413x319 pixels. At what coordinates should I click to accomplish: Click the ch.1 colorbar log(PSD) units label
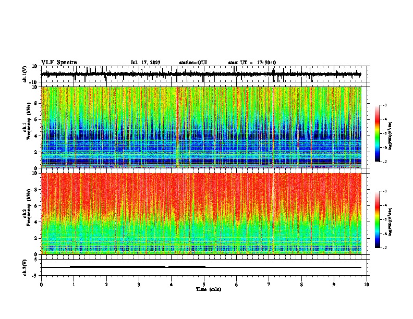pos(391,136)
